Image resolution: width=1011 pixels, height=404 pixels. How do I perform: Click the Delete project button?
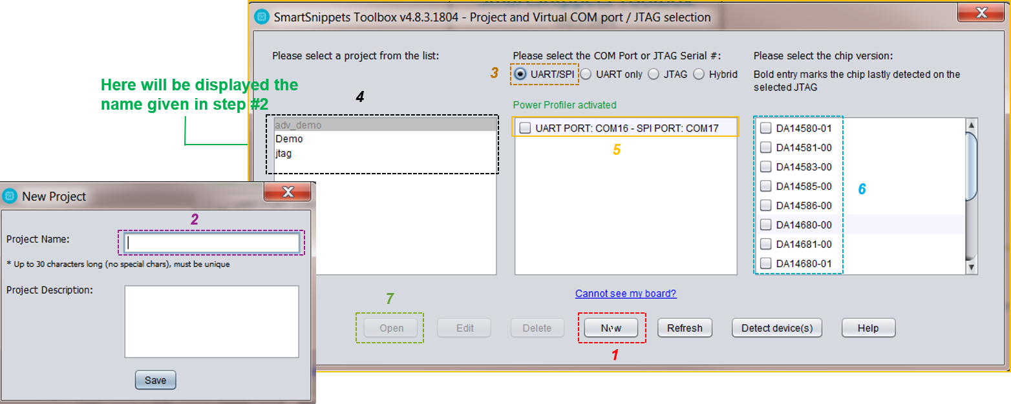pos(537,328)
